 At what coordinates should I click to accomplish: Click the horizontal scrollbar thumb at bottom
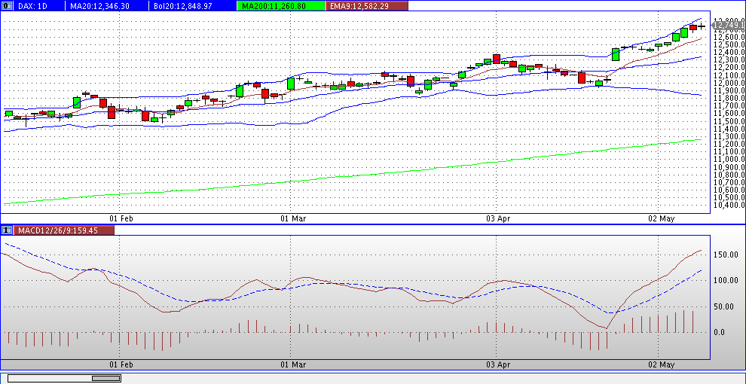105,378
